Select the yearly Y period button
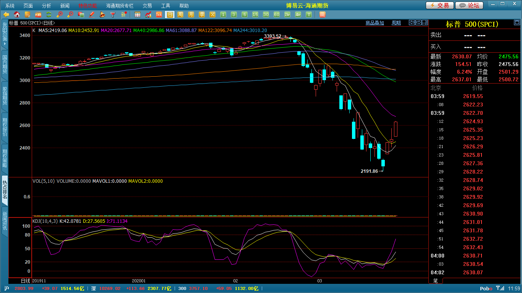Viewport: 522px width, 293px height. pyautogui.click(x=309, y=14)
